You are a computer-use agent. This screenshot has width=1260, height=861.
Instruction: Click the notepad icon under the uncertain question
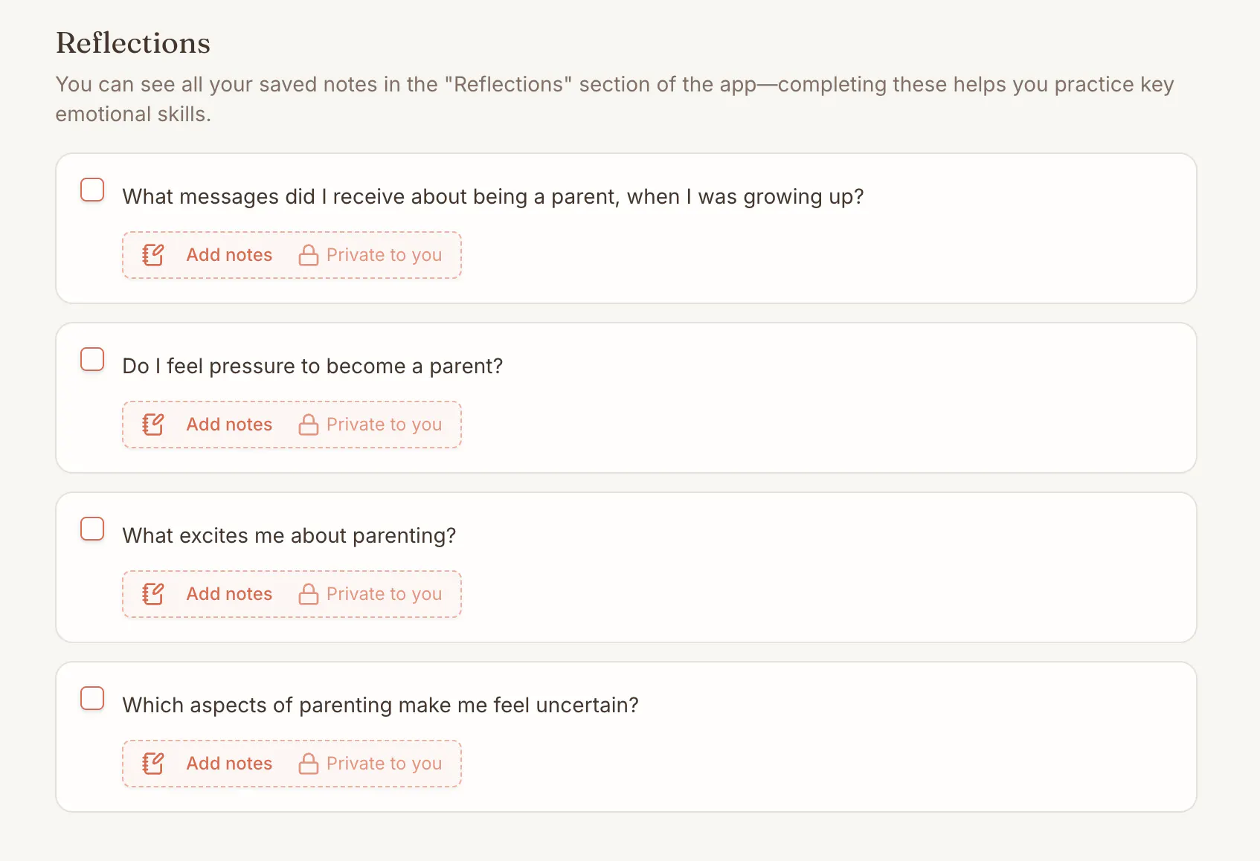point(153,764)
